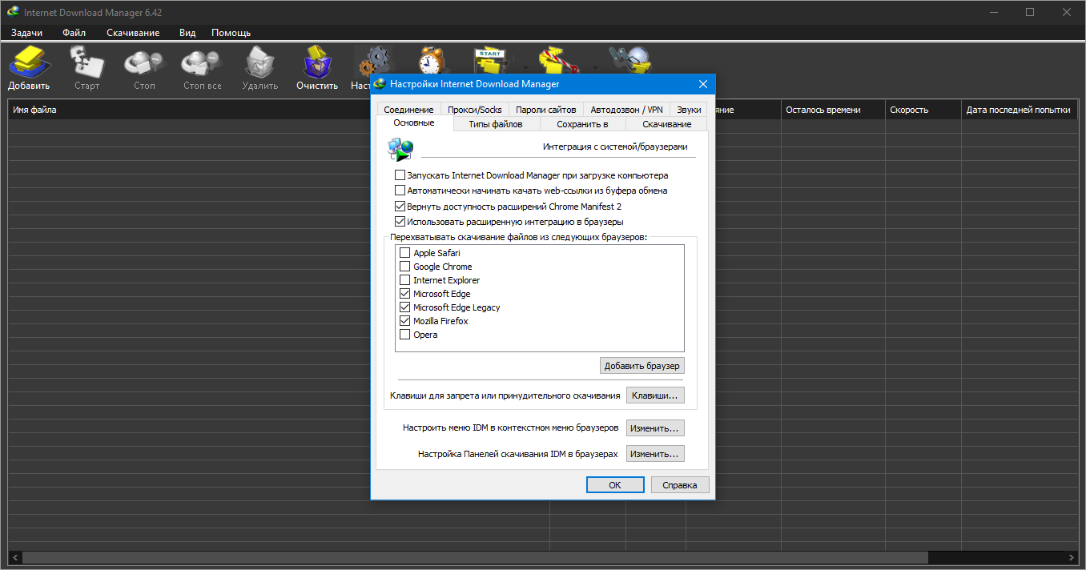Click the Клавиши... button
This screenshot has height=570, width=1086.
(655, 395)
